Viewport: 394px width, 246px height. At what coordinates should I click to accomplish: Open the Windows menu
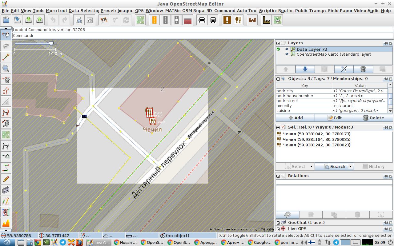[154, 10]
